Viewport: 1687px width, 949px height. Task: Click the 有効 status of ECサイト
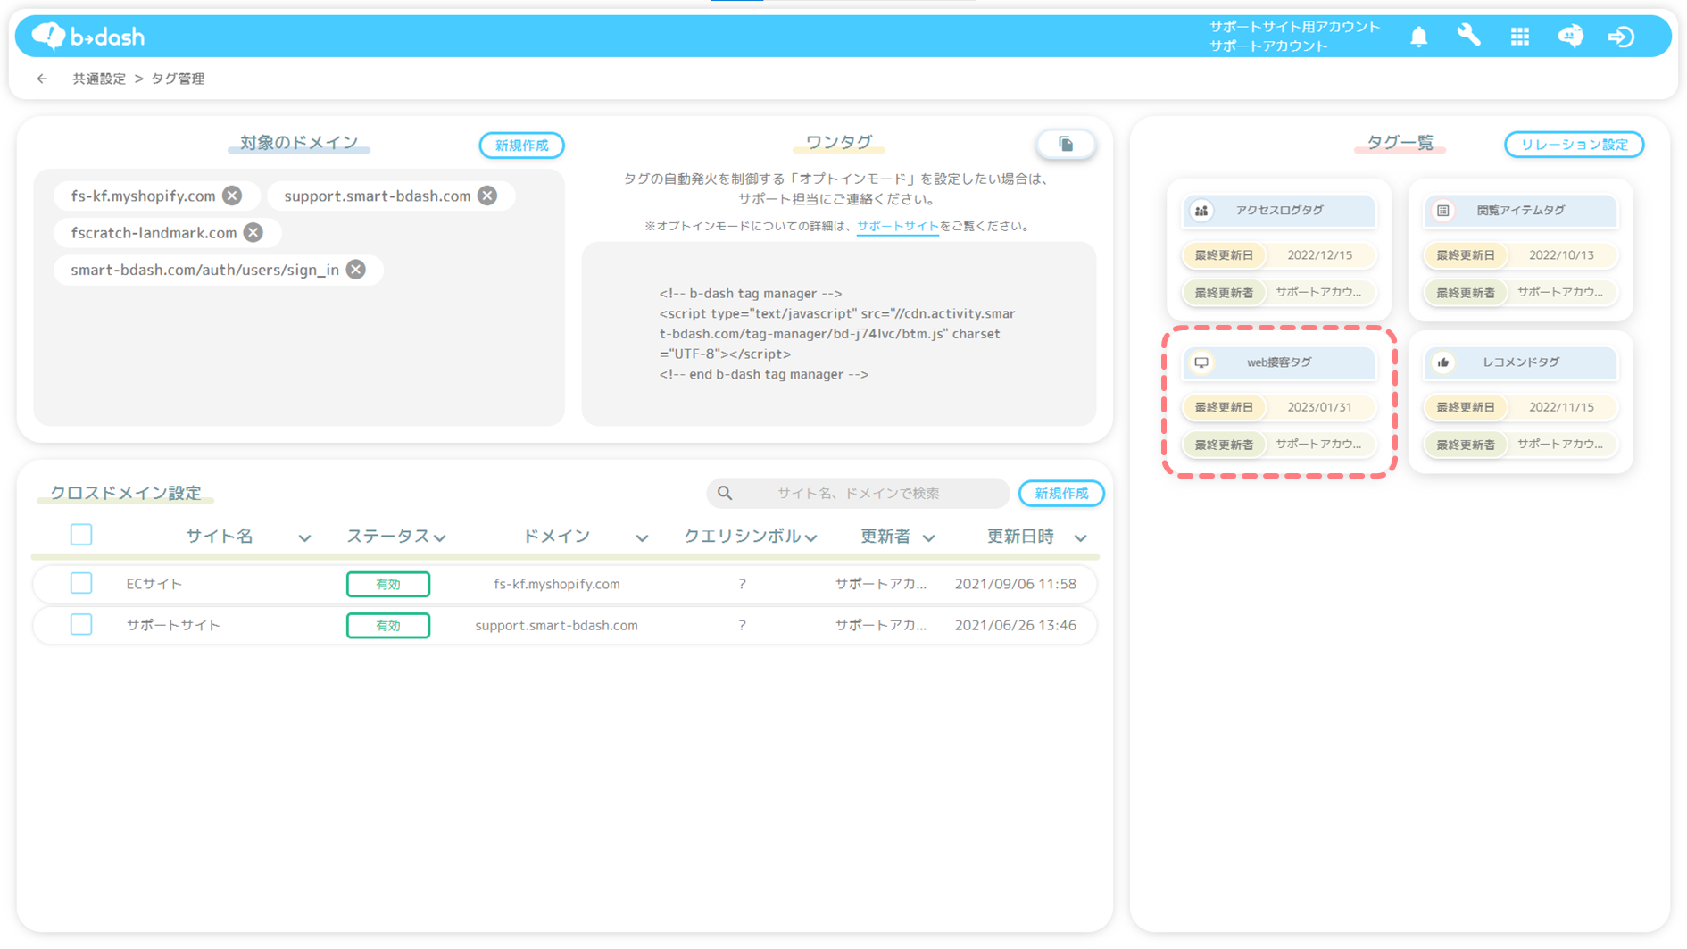click(388, 584)
